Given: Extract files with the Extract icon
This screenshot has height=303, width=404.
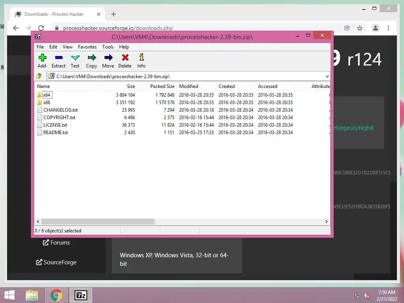Looking at the screenshot, I should click(58, 58).
